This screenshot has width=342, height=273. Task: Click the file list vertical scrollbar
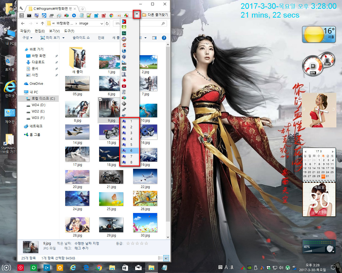(168, 141)
